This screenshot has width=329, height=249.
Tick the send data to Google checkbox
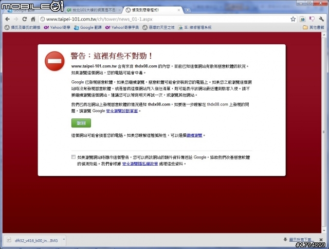pos(74,157)
